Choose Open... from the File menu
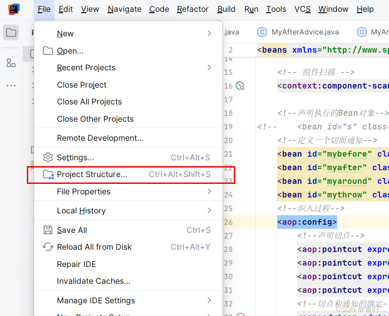The image size is (389, 316). click(x=128, y=51)
